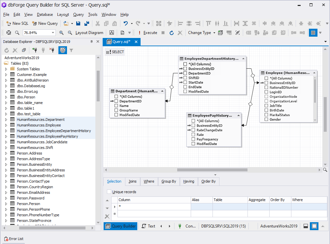Click the New Query button
This screenshot has width=330, height=244.
click(x=45, y=23)
